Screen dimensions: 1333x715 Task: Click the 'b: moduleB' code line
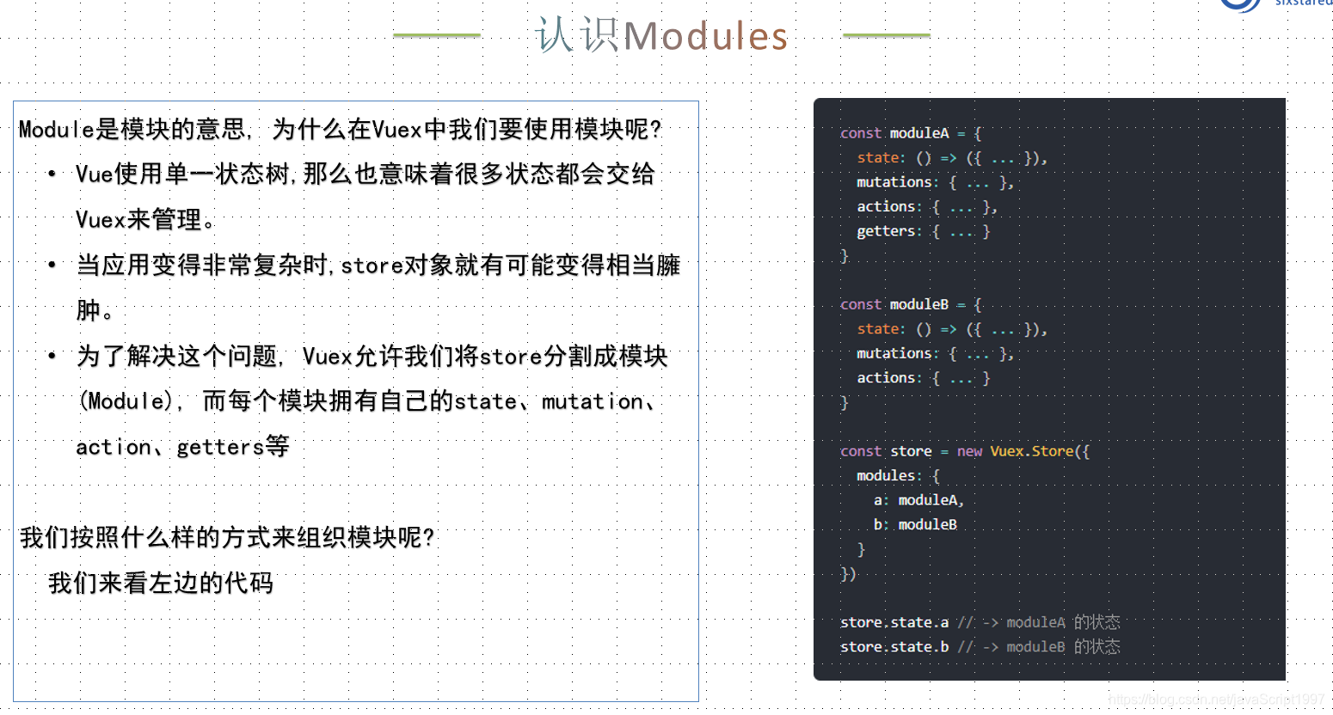tap(915, 524)
